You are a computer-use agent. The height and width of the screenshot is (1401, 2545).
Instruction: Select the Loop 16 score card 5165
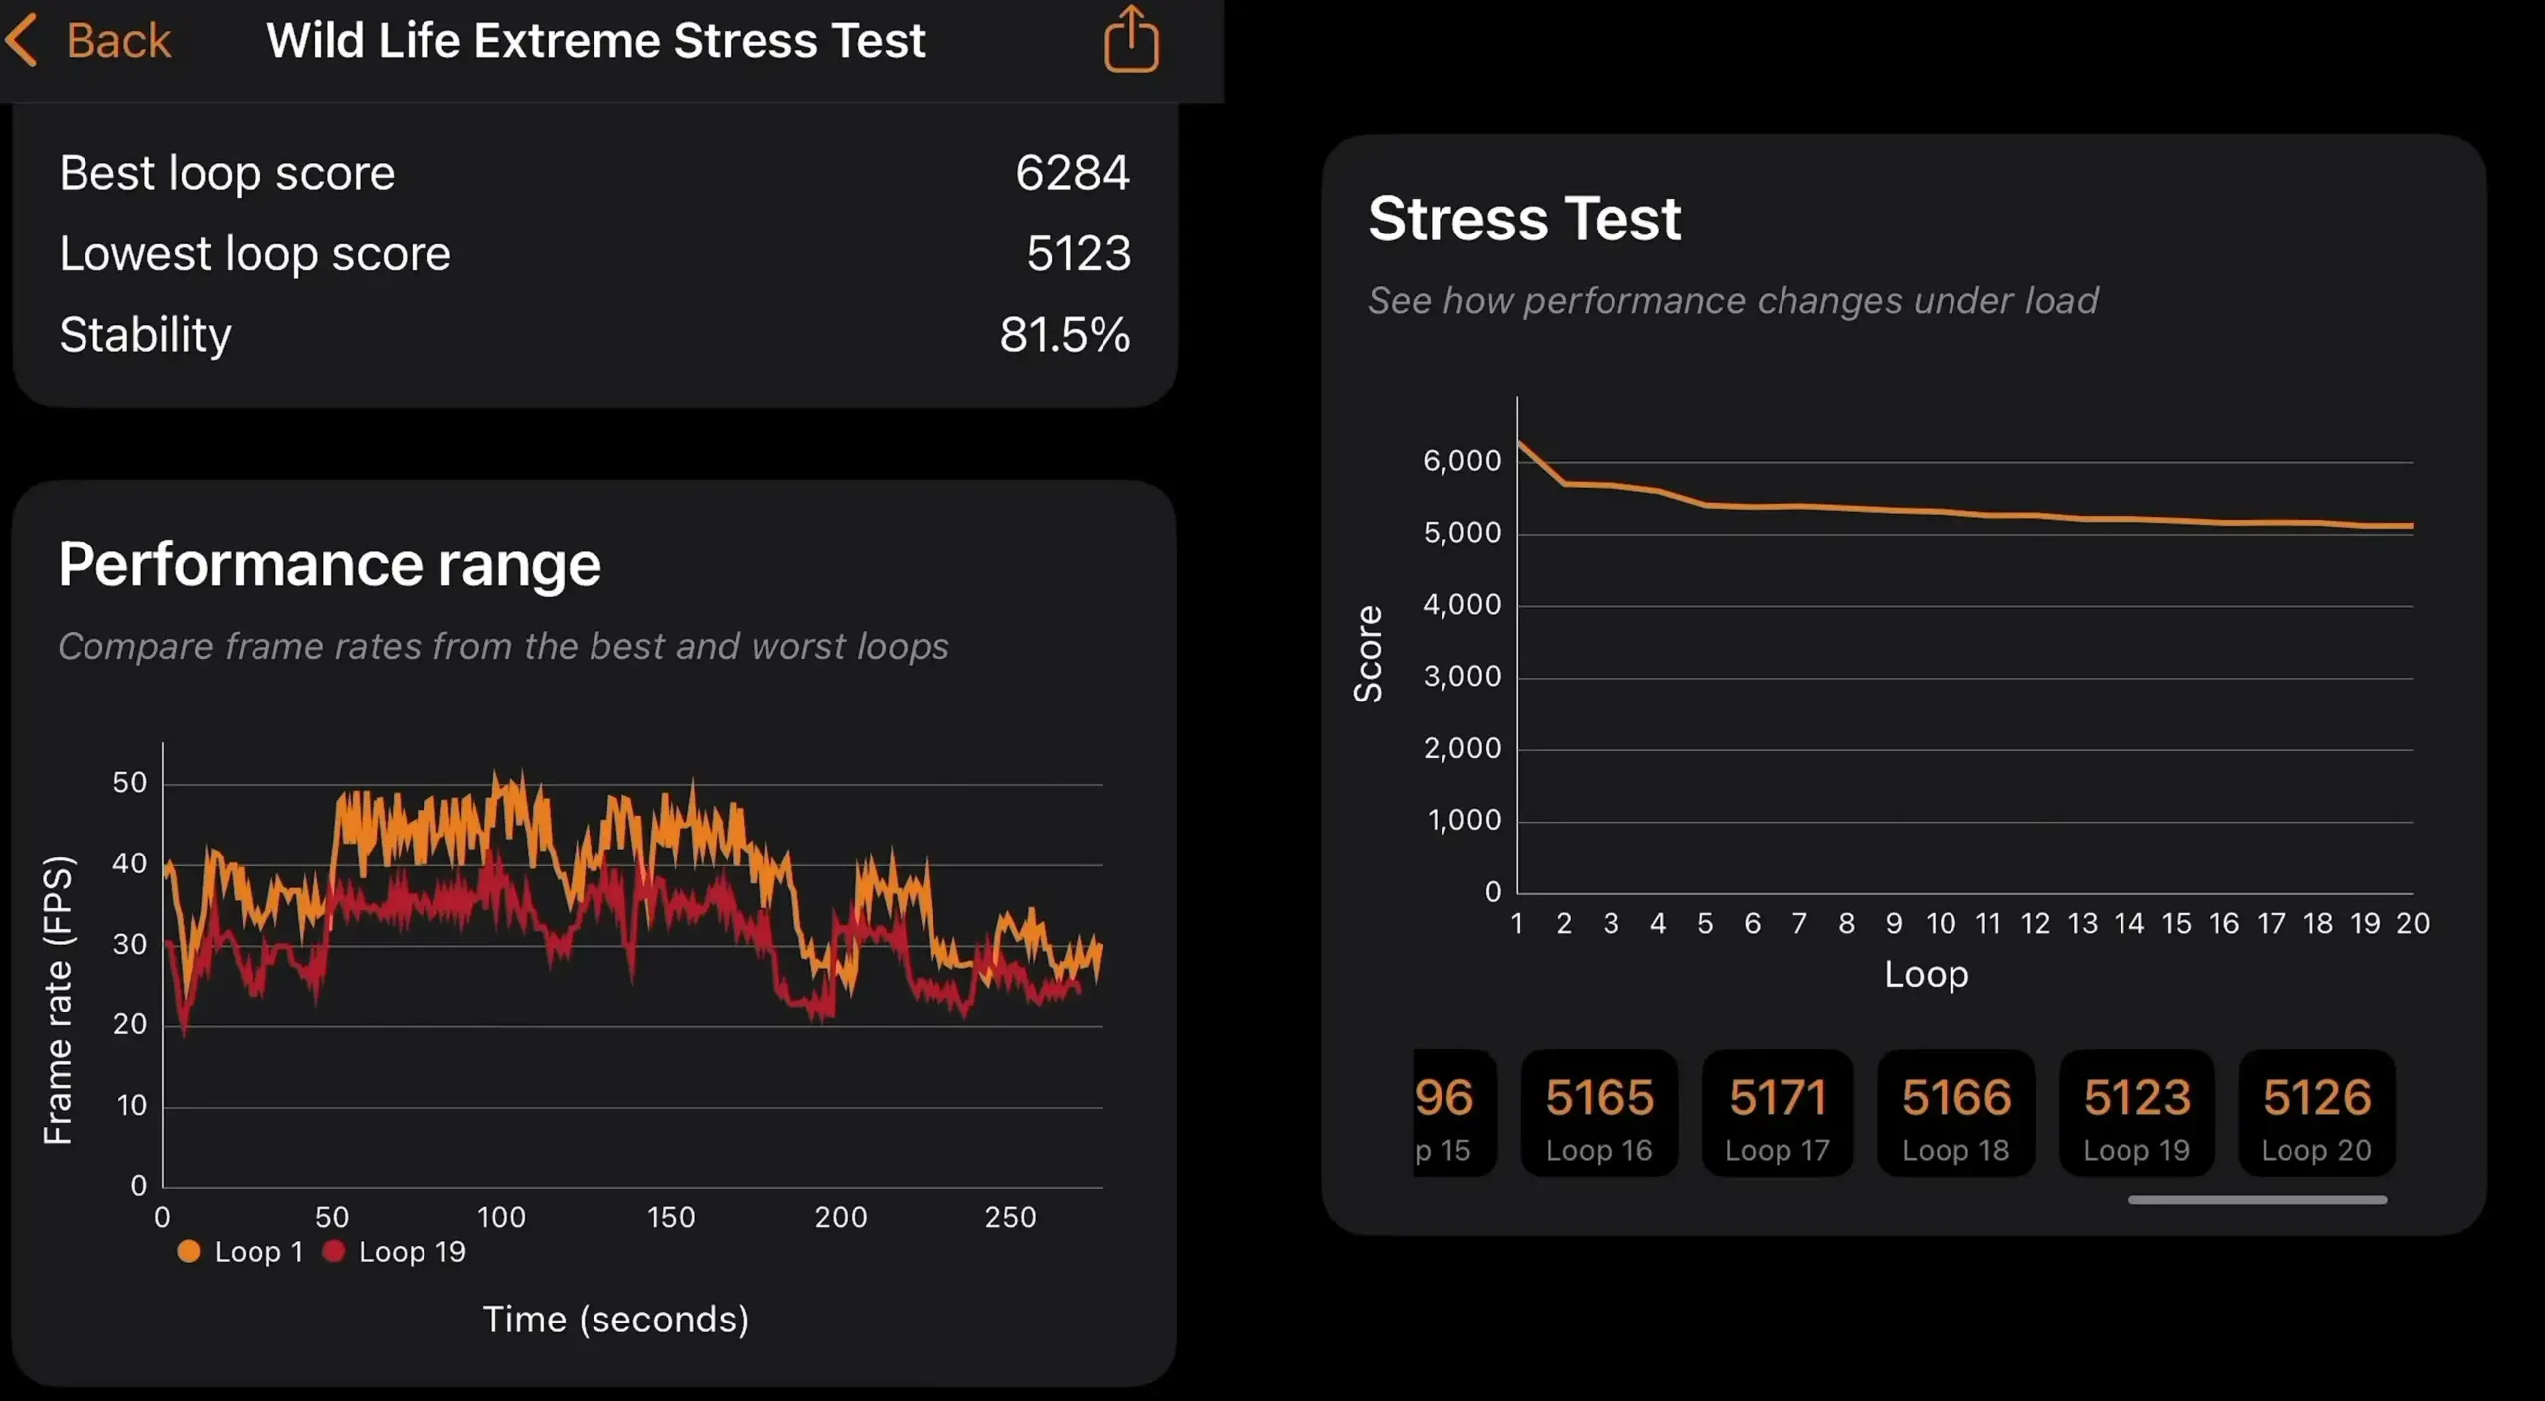click(1600, 1114)
